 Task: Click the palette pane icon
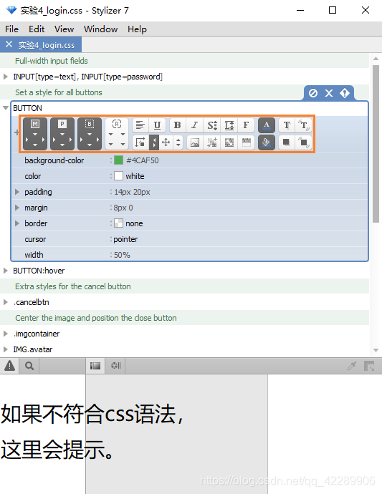(x=116, y=366)
